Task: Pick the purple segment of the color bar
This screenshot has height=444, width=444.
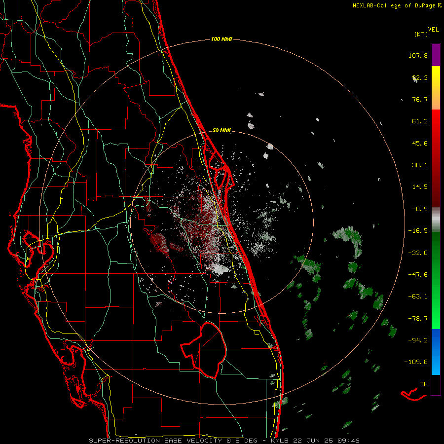Action: pos(436,55)
